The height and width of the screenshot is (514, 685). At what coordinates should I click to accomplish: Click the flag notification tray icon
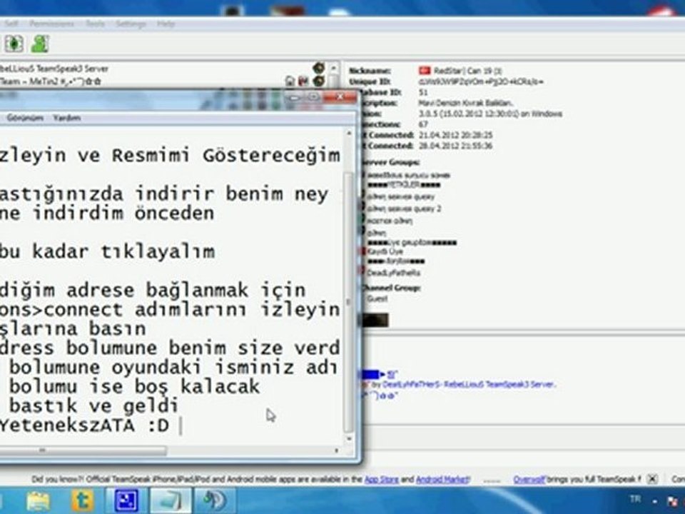point(672,501)
